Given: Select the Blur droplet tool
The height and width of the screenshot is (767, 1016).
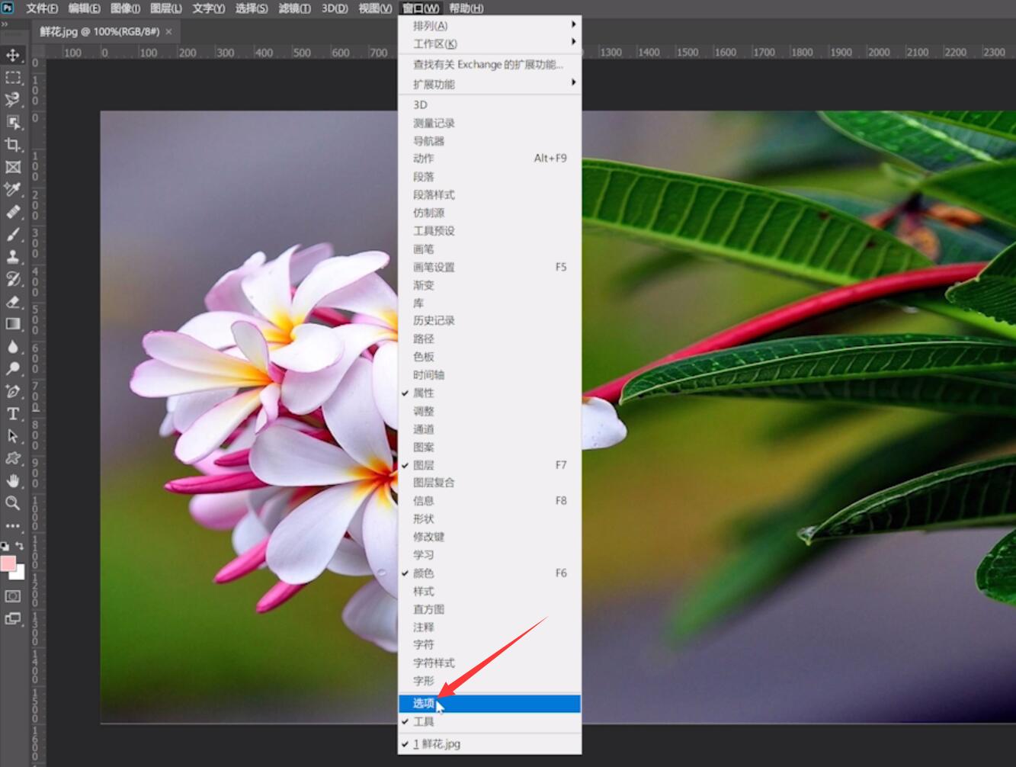Looking at the screenshot, I should (13, 347).
